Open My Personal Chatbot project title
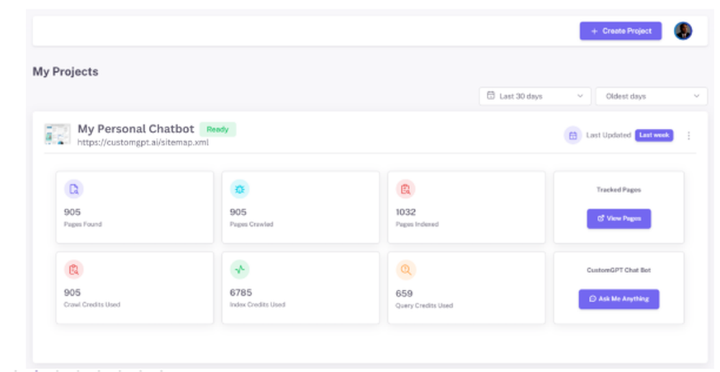 tap(136, 129)
